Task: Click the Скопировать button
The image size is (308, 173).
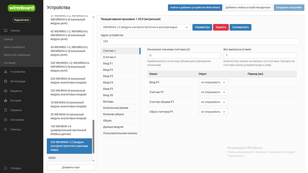Action: point(241,27)
